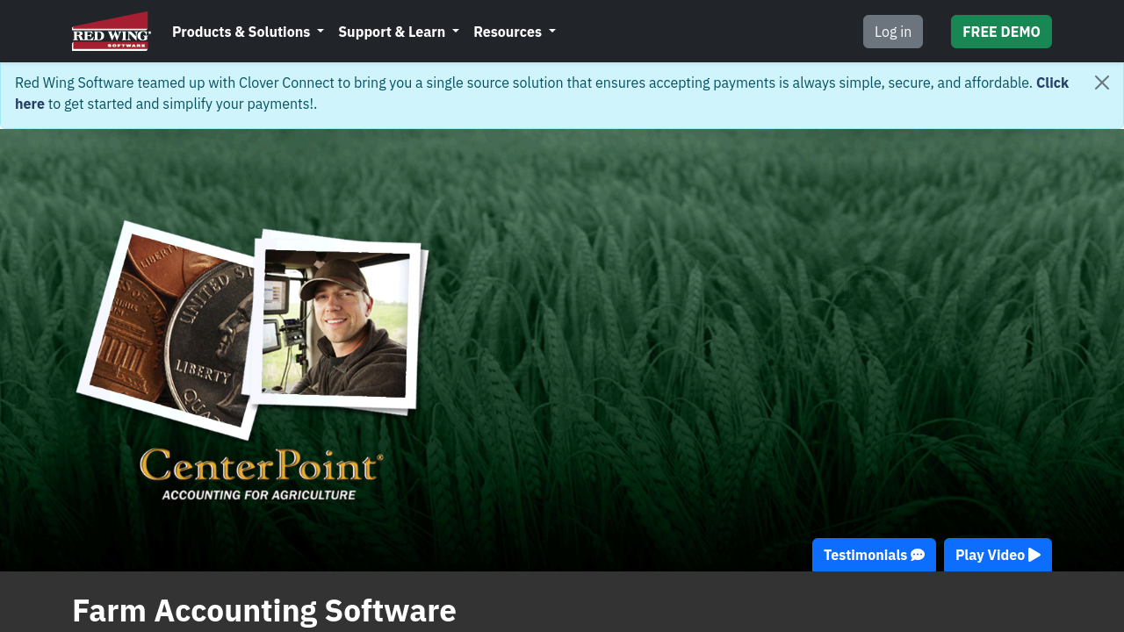
Task: Open Testimonials
Action: pyautogui.click(x=874, y=555)
